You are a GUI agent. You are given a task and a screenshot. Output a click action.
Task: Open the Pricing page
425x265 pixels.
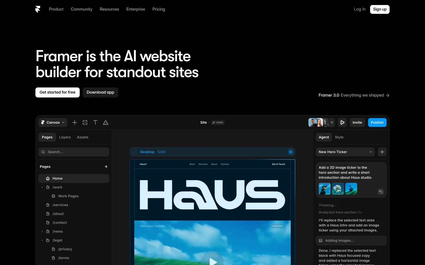pyautogui.click(x=159, y=9)
